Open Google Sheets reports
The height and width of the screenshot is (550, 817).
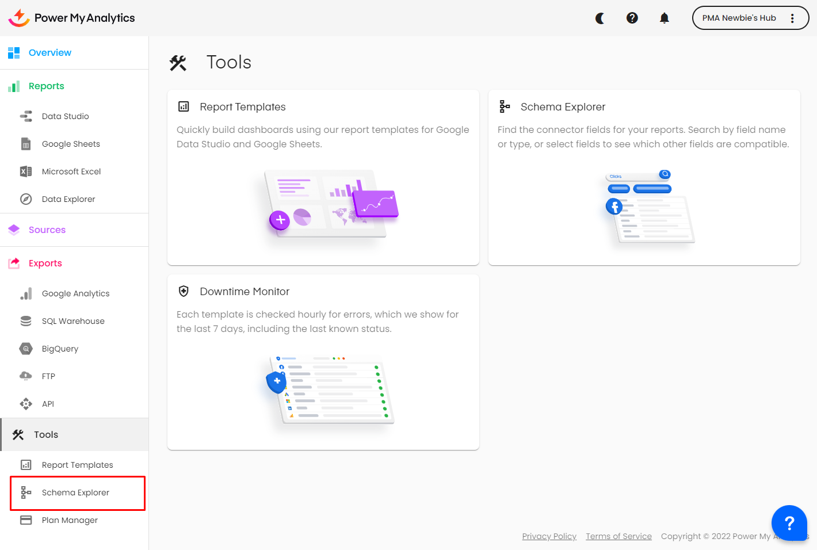(71, 144)
